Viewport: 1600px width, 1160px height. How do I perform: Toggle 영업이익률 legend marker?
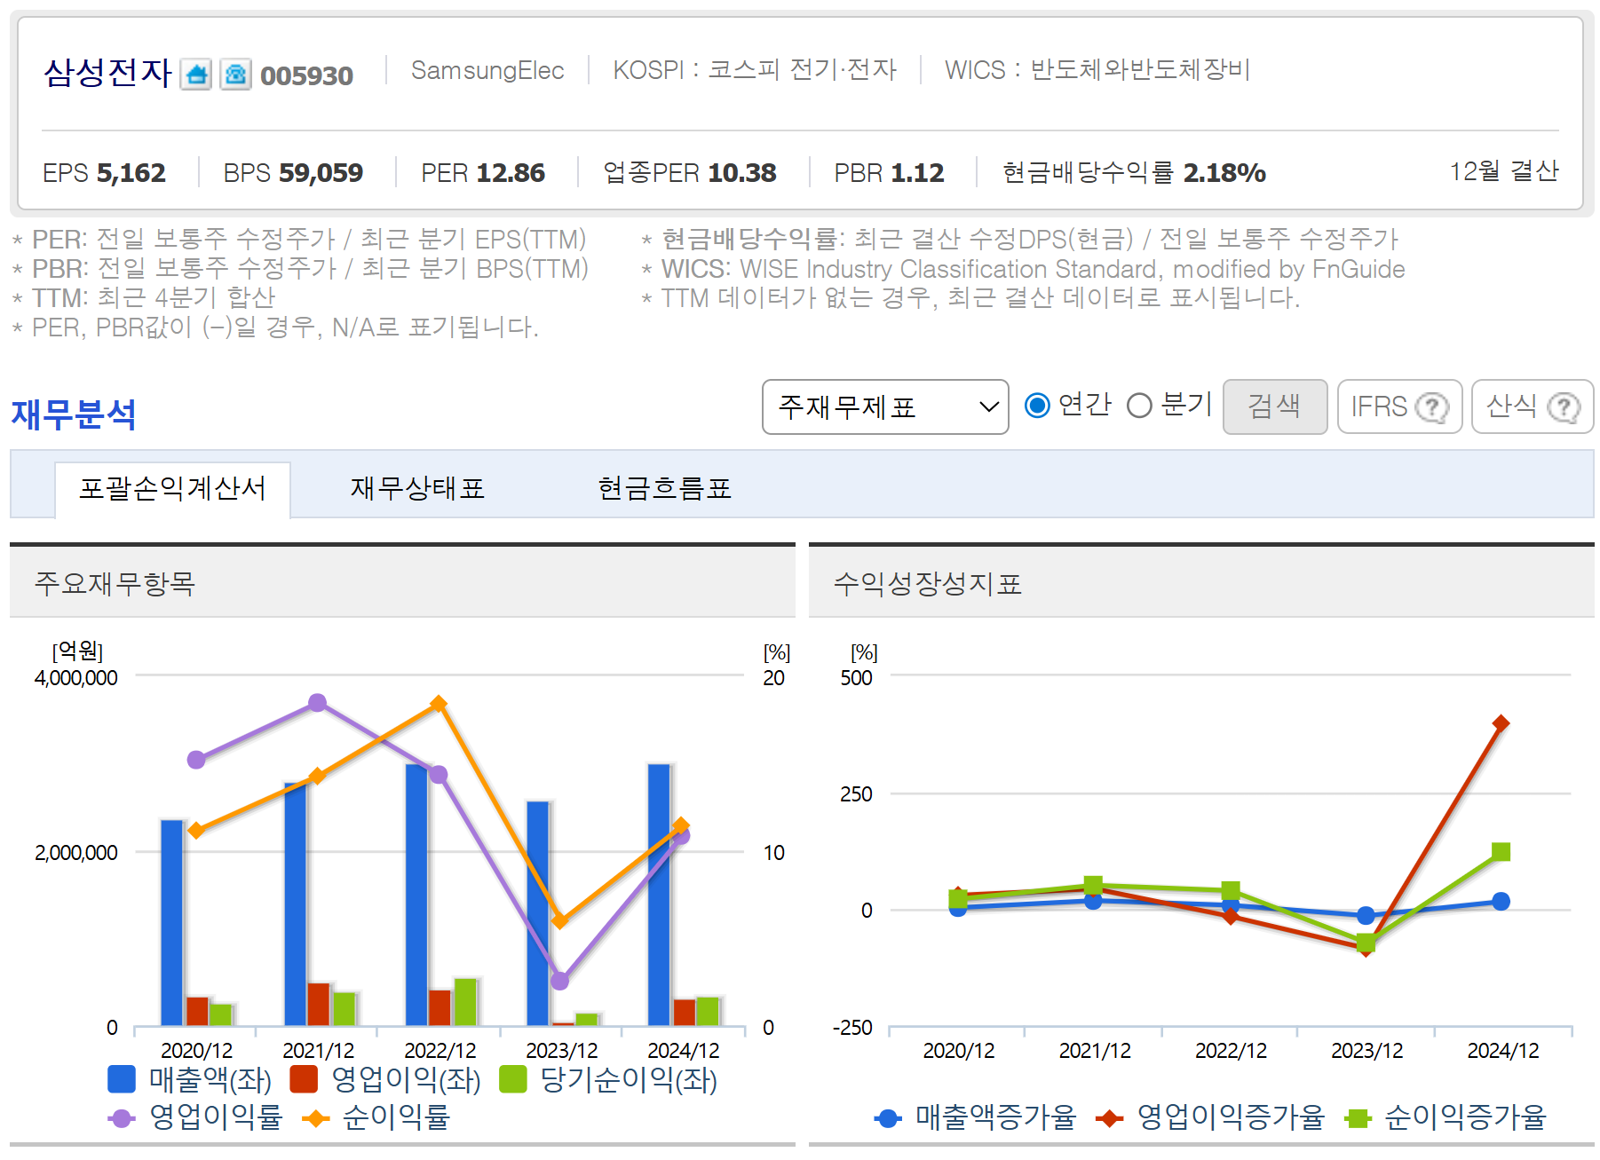click(x=122, y=1118)
